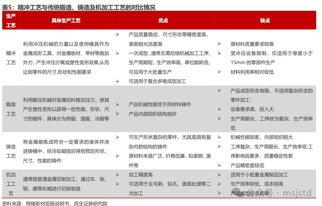Click the "机加工工艺" row label
The height and width of the screenshot is (206, 322).
(x=11, y=184)
